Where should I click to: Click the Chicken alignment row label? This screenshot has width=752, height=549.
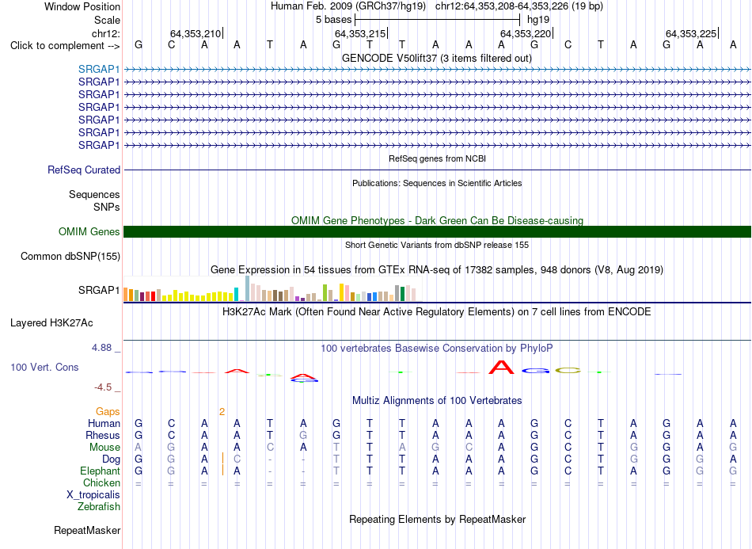pos(101,482)
